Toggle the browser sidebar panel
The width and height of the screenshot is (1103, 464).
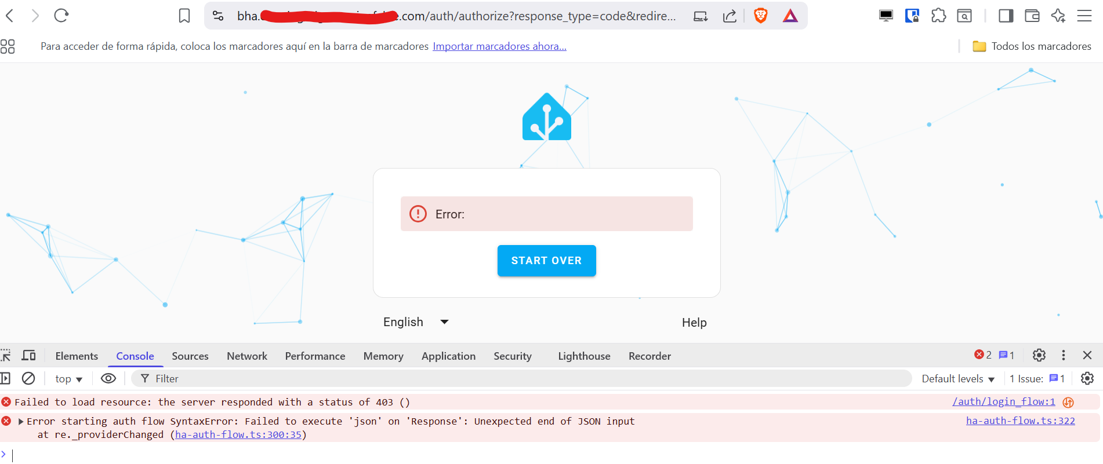[1006, 16]
